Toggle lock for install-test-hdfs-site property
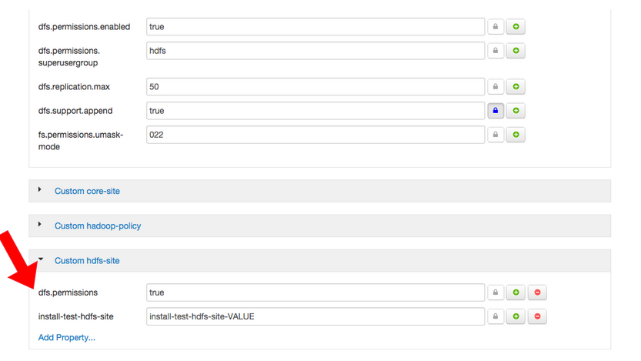641x361 pixels. click(x=496, y=316)
